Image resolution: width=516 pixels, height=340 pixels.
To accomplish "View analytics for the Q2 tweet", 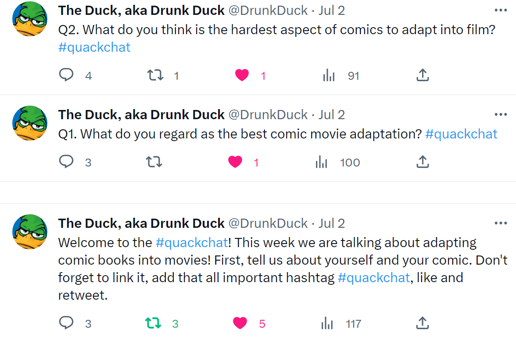I will (x=329, y=75).
